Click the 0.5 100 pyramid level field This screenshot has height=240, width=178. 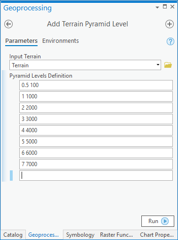pos(96,85)
